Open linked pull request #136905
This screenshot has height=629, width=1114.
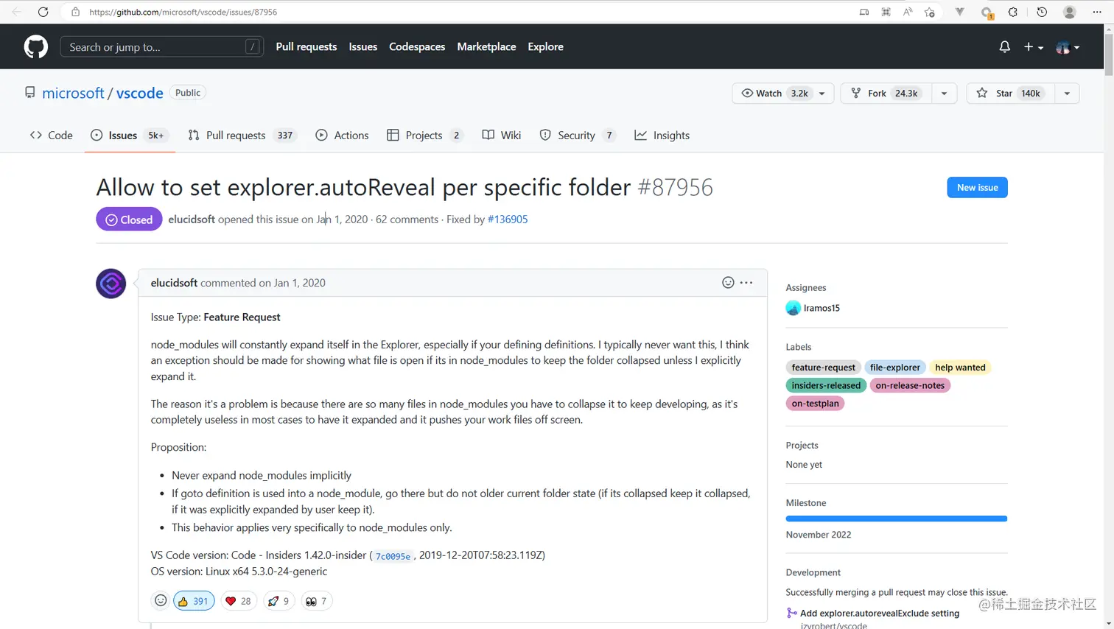(x=508, y=219)
